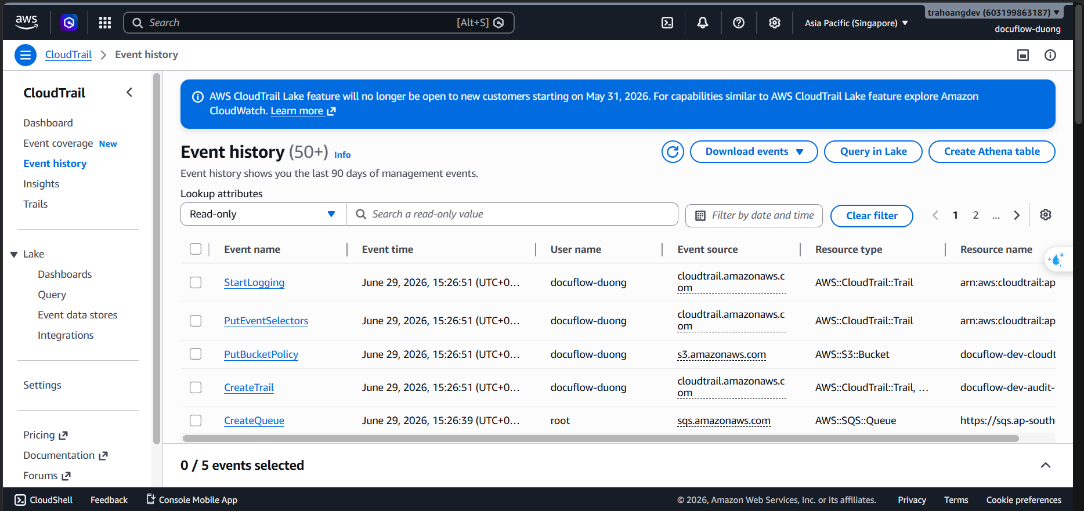Open Dashboard in the sidebar

pyautogui.click(x=48, y=123)
